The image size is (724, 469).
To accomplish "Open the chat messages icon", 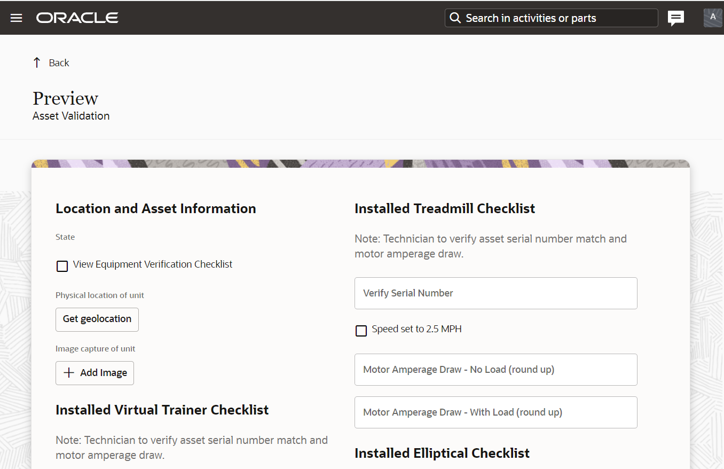I will pos(676,18).
